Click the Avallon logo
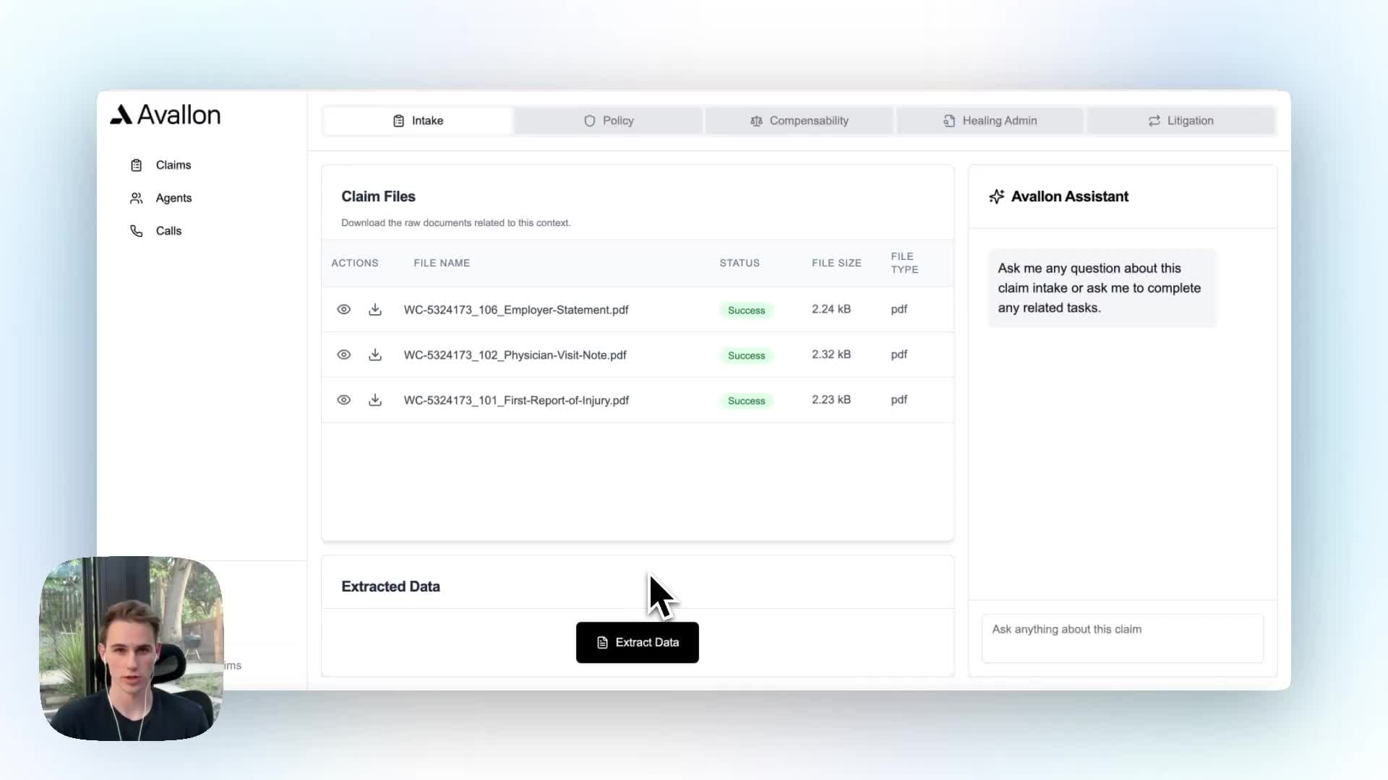 pyautogui.click(x=166, y=115)
